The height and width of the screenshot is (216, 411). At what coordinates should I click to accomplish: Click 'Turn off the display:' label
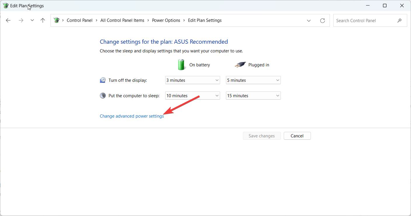128,80
